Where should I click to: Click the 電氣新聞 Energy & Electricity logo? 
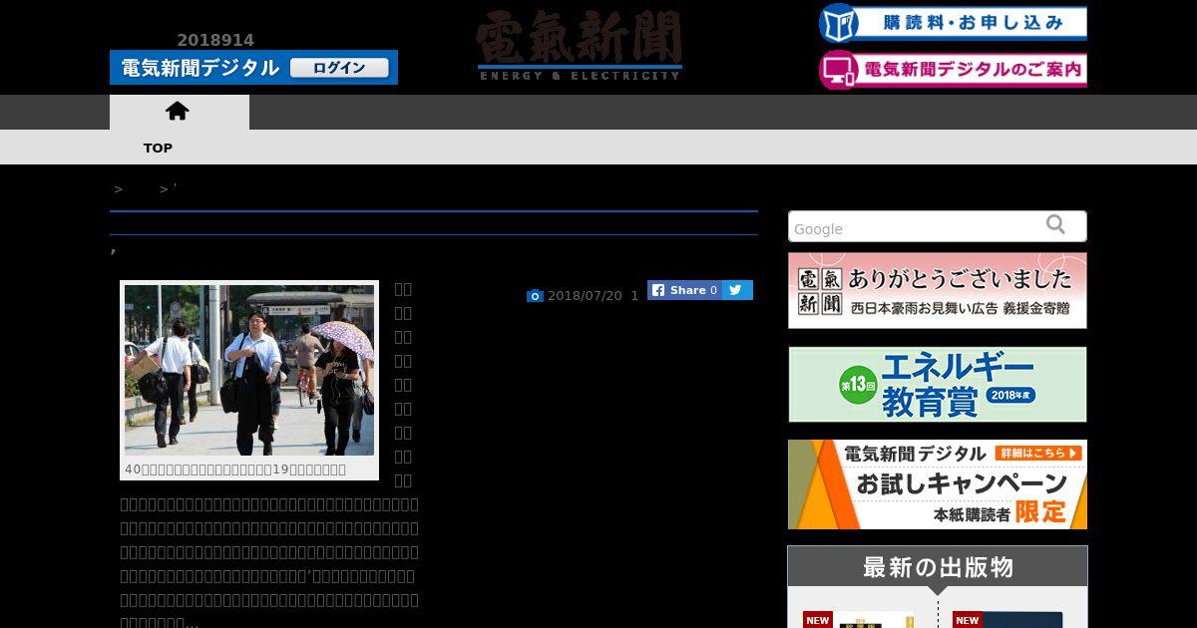coord(580,45)
